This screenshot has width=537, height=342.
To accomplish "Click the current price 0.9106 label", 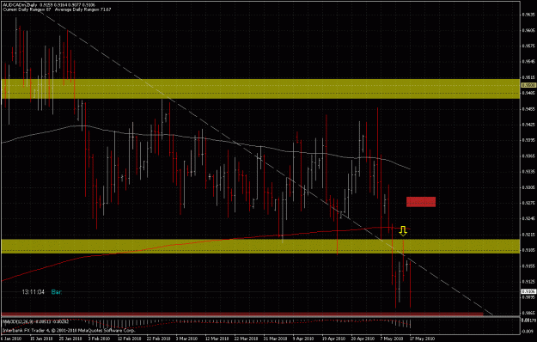I will pyautogui.click(x=528, y=291).
